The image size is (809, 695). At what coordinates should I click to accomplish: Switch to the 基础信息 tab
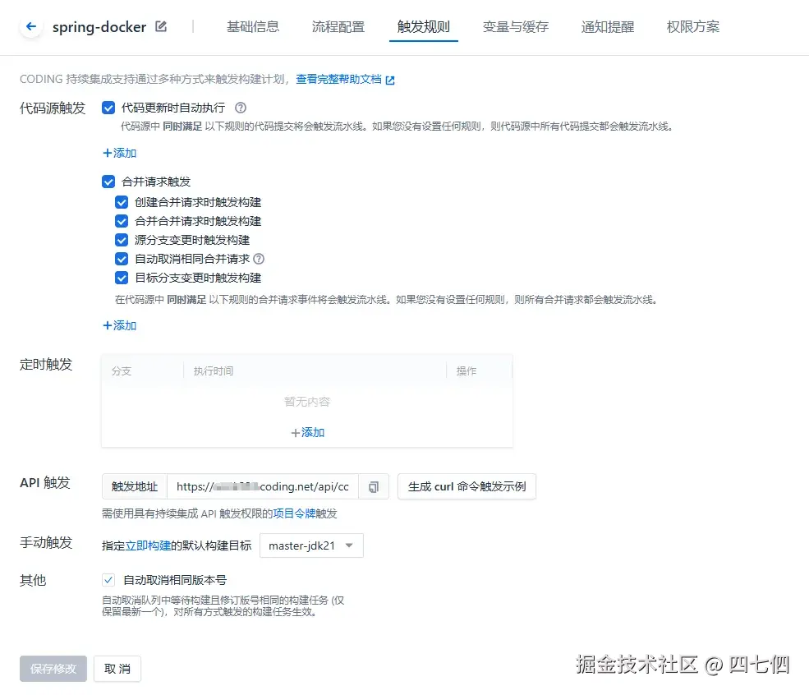tap(252, 26)
